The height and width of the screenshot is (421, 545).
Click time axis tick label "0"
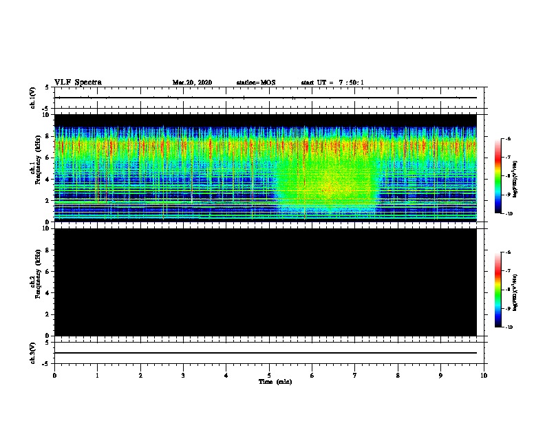(x=54, y=376)
